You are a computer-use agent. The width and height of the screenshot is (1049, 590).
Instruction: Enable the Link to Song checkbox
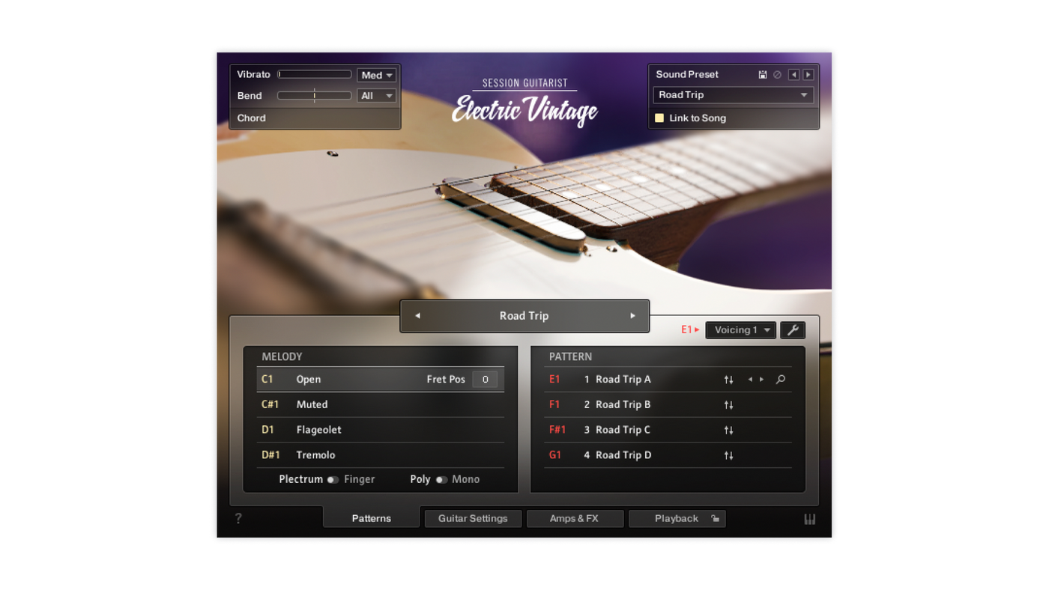point(659,118)
